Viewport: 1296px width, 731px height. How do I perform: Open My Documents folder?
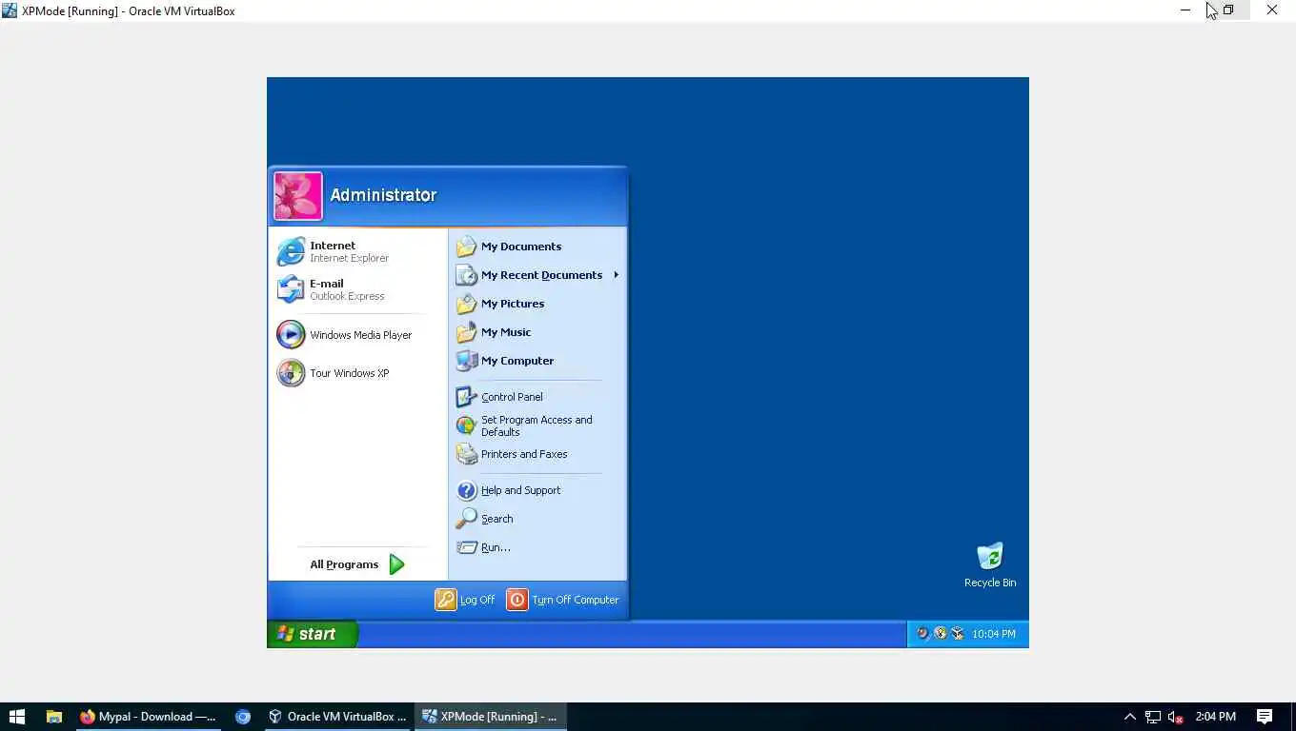coord(538,247)
